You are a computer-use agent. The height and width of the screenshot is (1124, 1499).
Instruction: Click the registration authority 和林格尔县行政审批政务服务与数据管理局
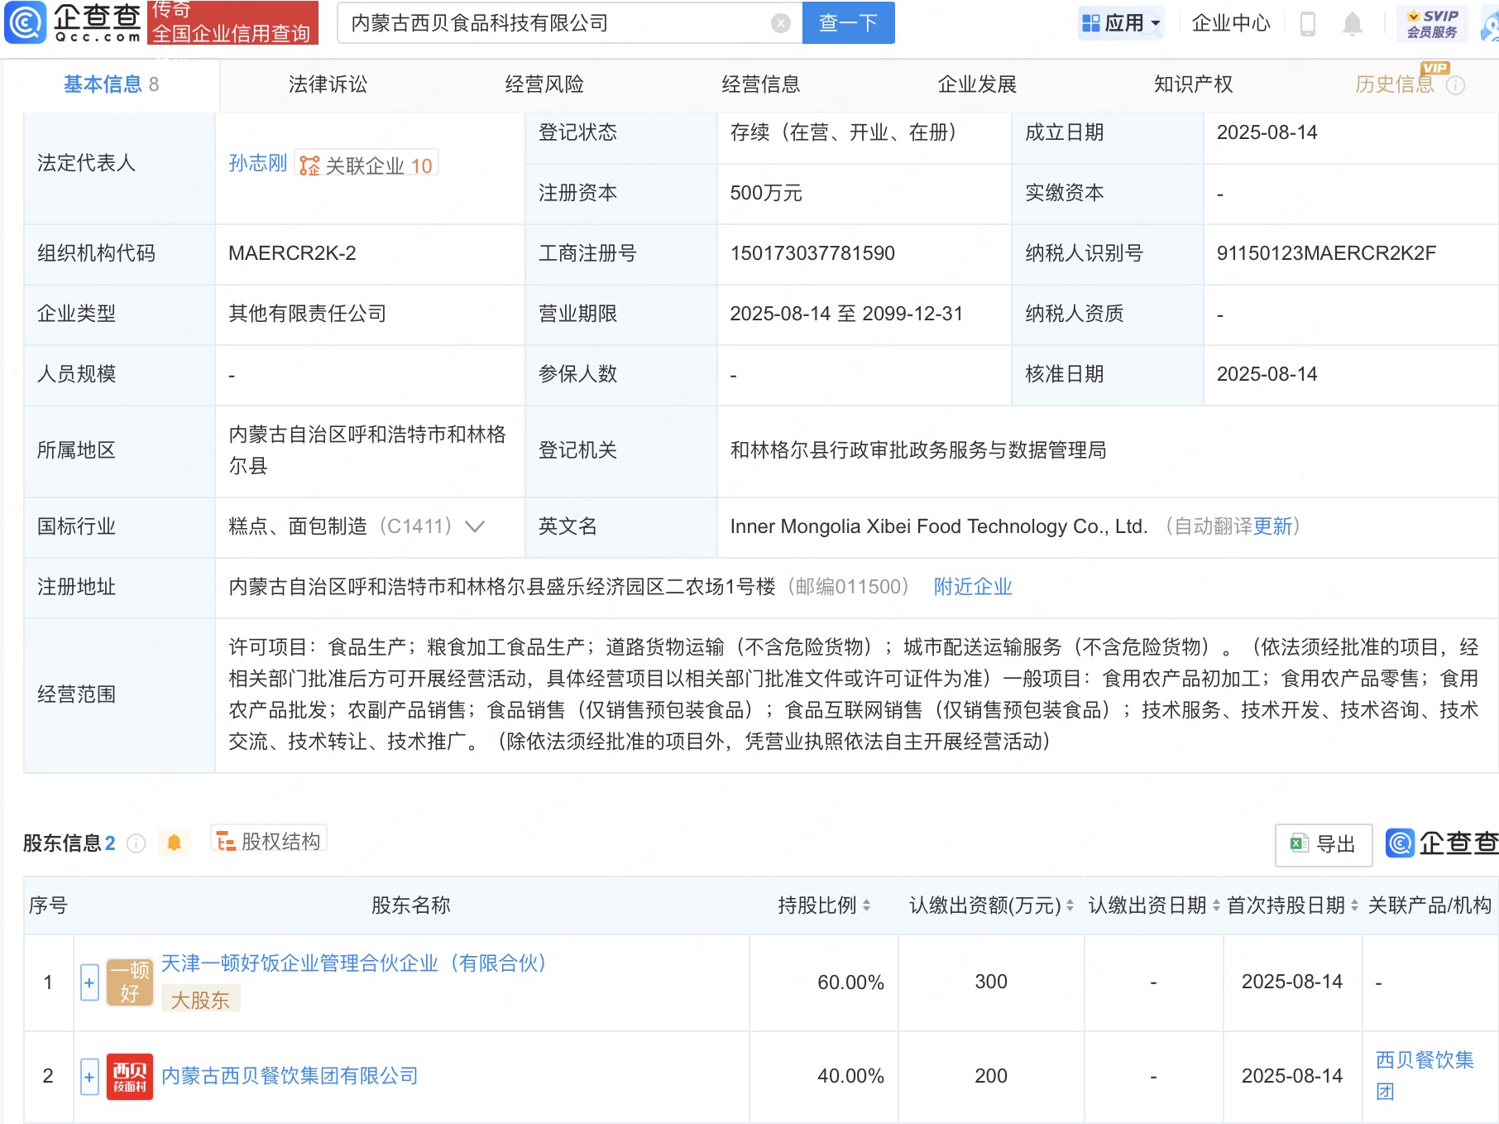tap(918, 450)
